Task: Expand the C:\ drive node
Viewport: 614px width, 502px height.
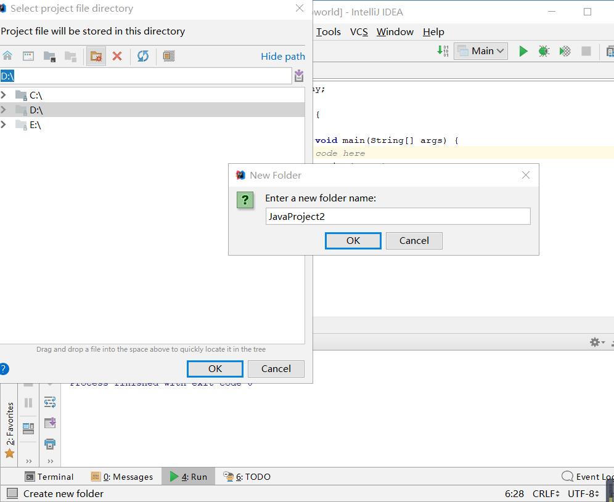Action: point(4,95)
